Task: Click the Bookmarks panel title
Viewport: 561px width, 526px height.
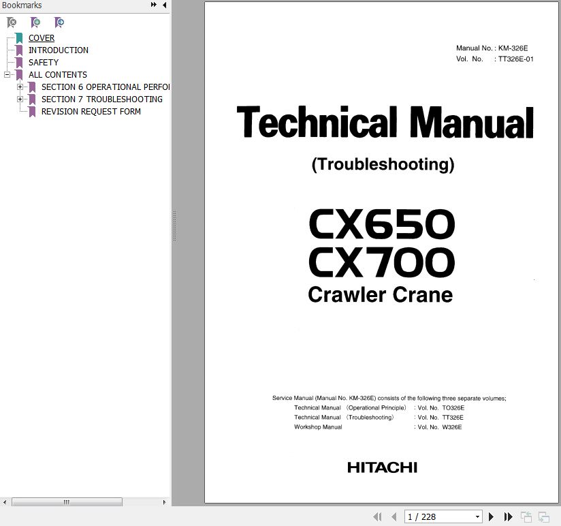Action: [22, 5]
